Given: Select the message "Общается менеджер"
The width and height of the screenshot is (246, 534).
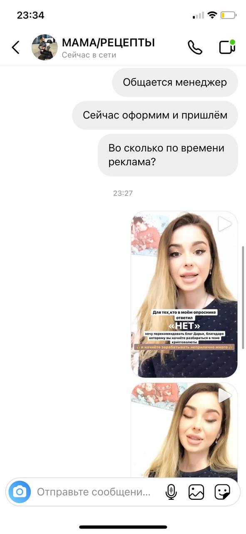Looking at the screenshot, I should [x=175, y=82].
